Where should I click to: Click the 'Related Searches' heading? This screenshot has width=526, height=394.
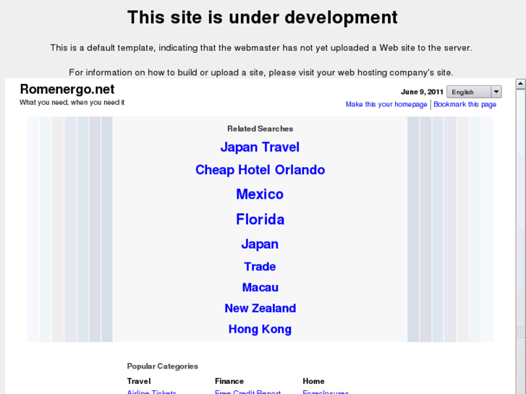(260, 129)
